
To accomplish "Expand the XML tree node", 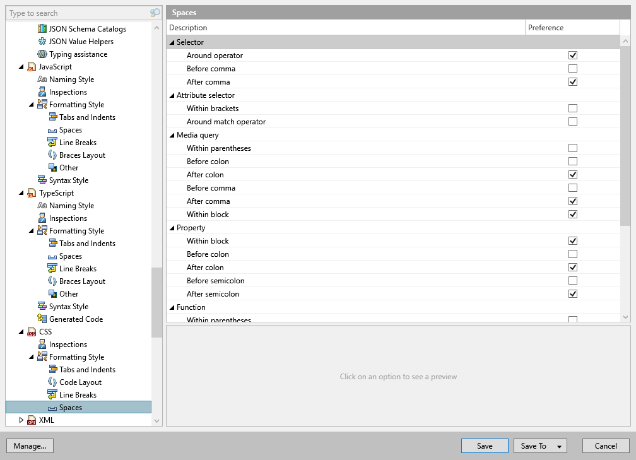I will point(21,420).
